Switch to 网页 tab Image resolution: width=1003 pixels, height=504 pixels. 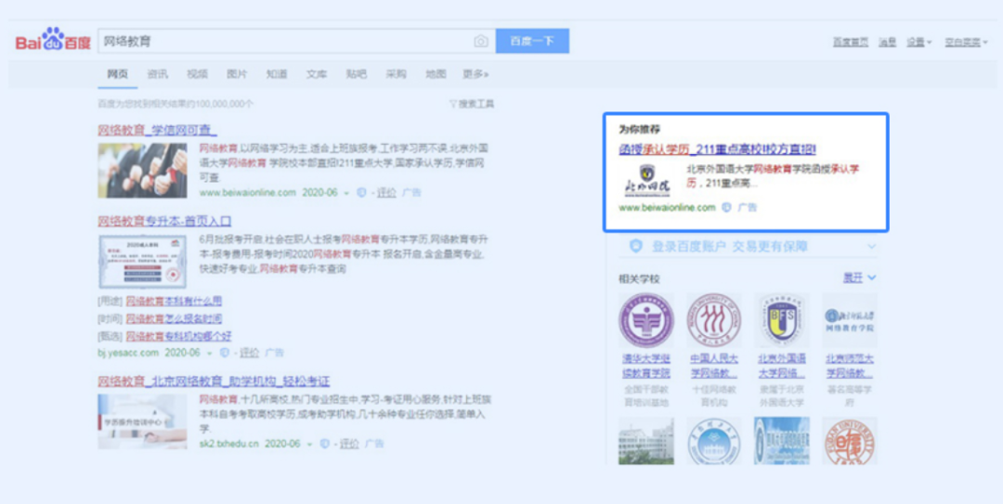tap(118, 74)
